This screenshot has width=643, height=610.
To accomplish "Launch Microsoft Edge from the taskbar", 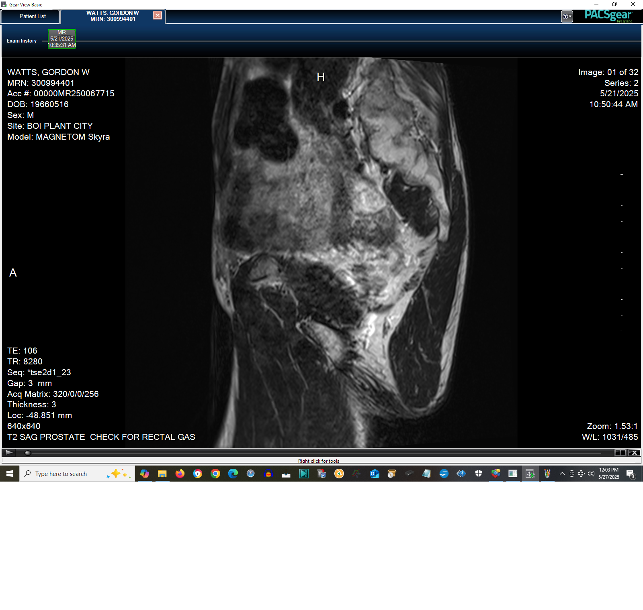I will (233, 474).
